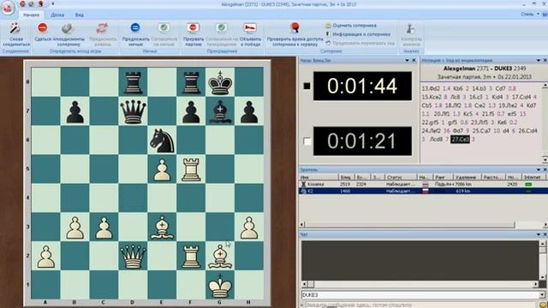Switch to the 'Вид' ribbon tab
The height and width of the screenshot is (308, 548).
tap(80, 15)
